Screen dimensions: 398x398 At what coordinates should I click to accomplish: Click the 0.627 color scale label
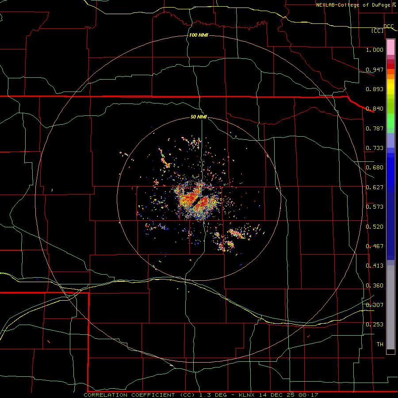click(x=375, y=188)
